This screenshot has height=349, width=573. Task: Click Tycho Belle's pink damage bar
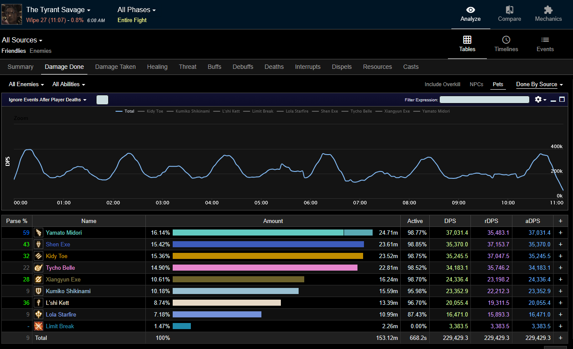pos(265,268)
